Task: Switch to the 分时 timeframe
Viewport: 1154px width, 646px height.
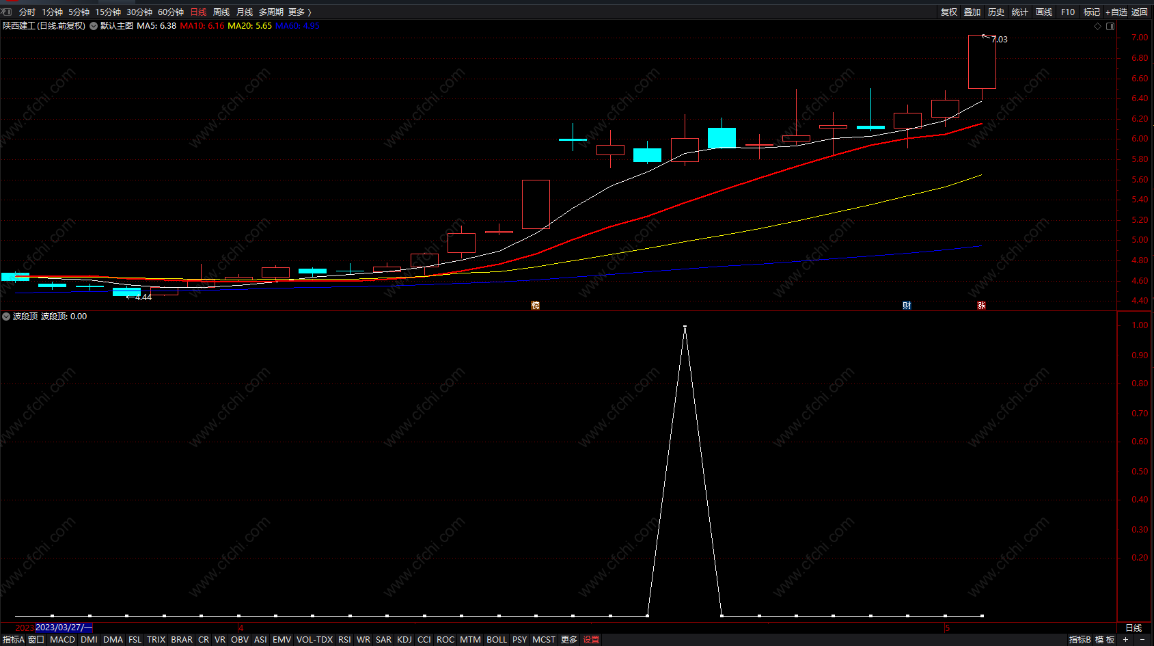Action: tap(27, 12)
